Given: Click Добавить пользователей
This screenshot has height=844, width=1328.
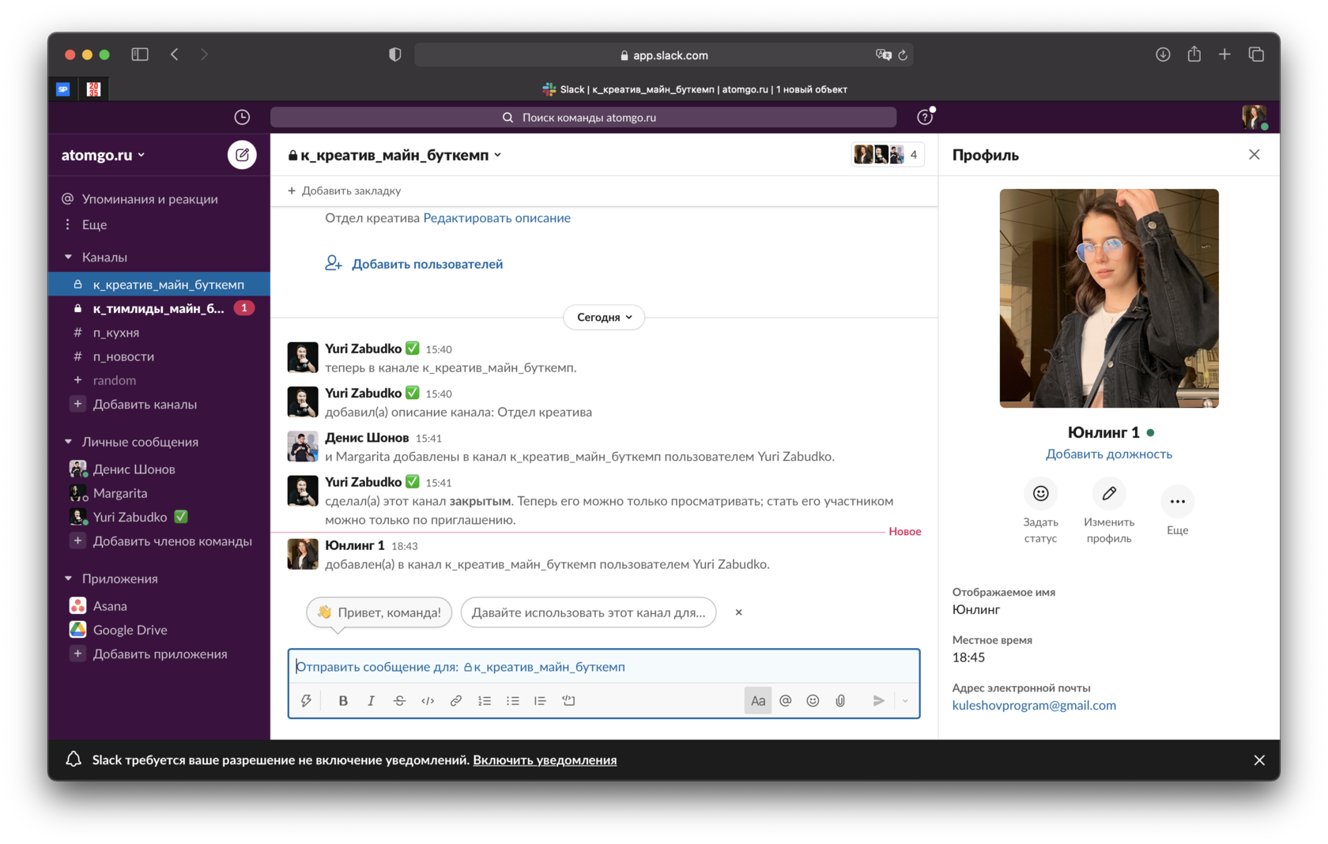Looking at the screenshot, I should (413, 264).
